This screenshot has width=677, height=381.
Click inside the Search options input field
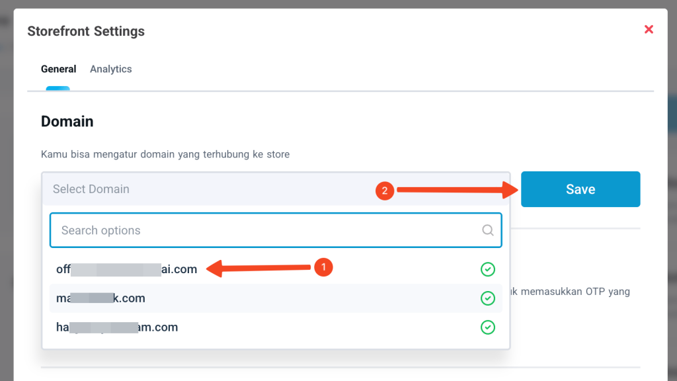pos(198,230)
